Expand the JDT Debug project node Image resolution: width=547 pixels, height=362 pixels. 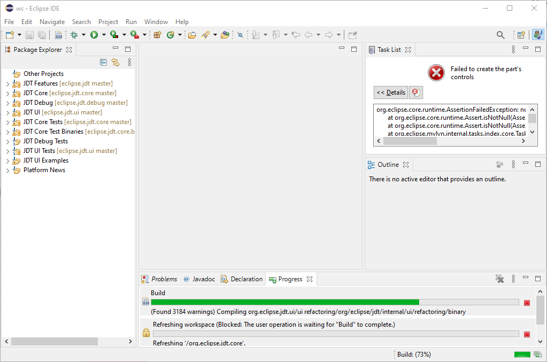[x=7, y=103]
